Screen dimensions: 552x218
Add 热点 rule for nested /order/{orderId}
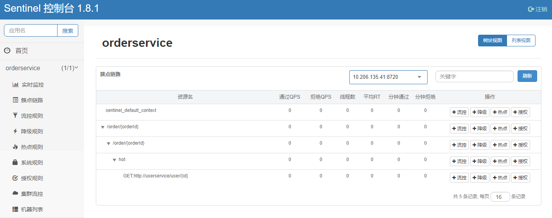(x=500, y=145)
